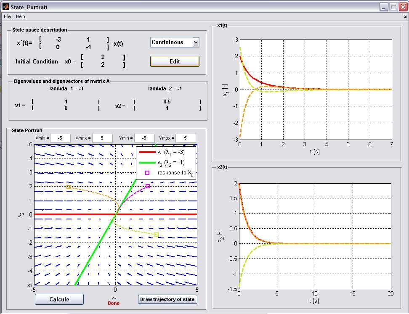Click the 'v2 =' eigenvector label
Image resolution: width=409 pixels, height=314 pixels.
120,106
